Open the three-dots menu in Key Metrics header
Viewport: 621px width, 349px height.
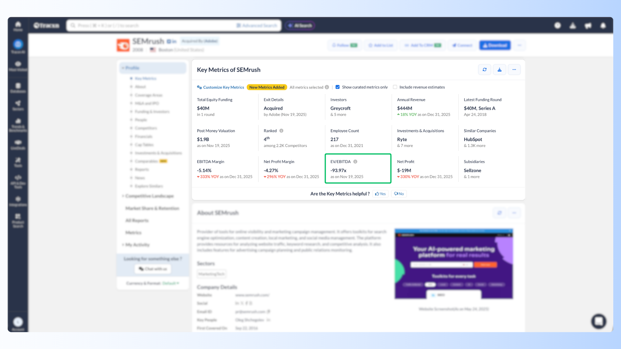pos(514,69)
